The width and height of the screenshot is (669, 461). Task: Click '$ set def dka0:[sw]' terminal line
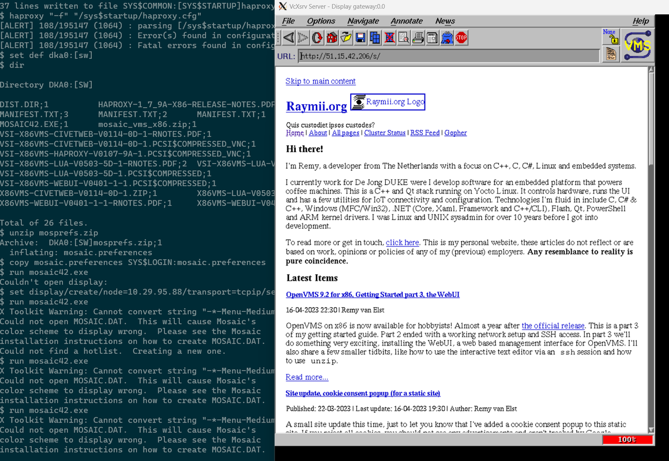coord(46,55)
